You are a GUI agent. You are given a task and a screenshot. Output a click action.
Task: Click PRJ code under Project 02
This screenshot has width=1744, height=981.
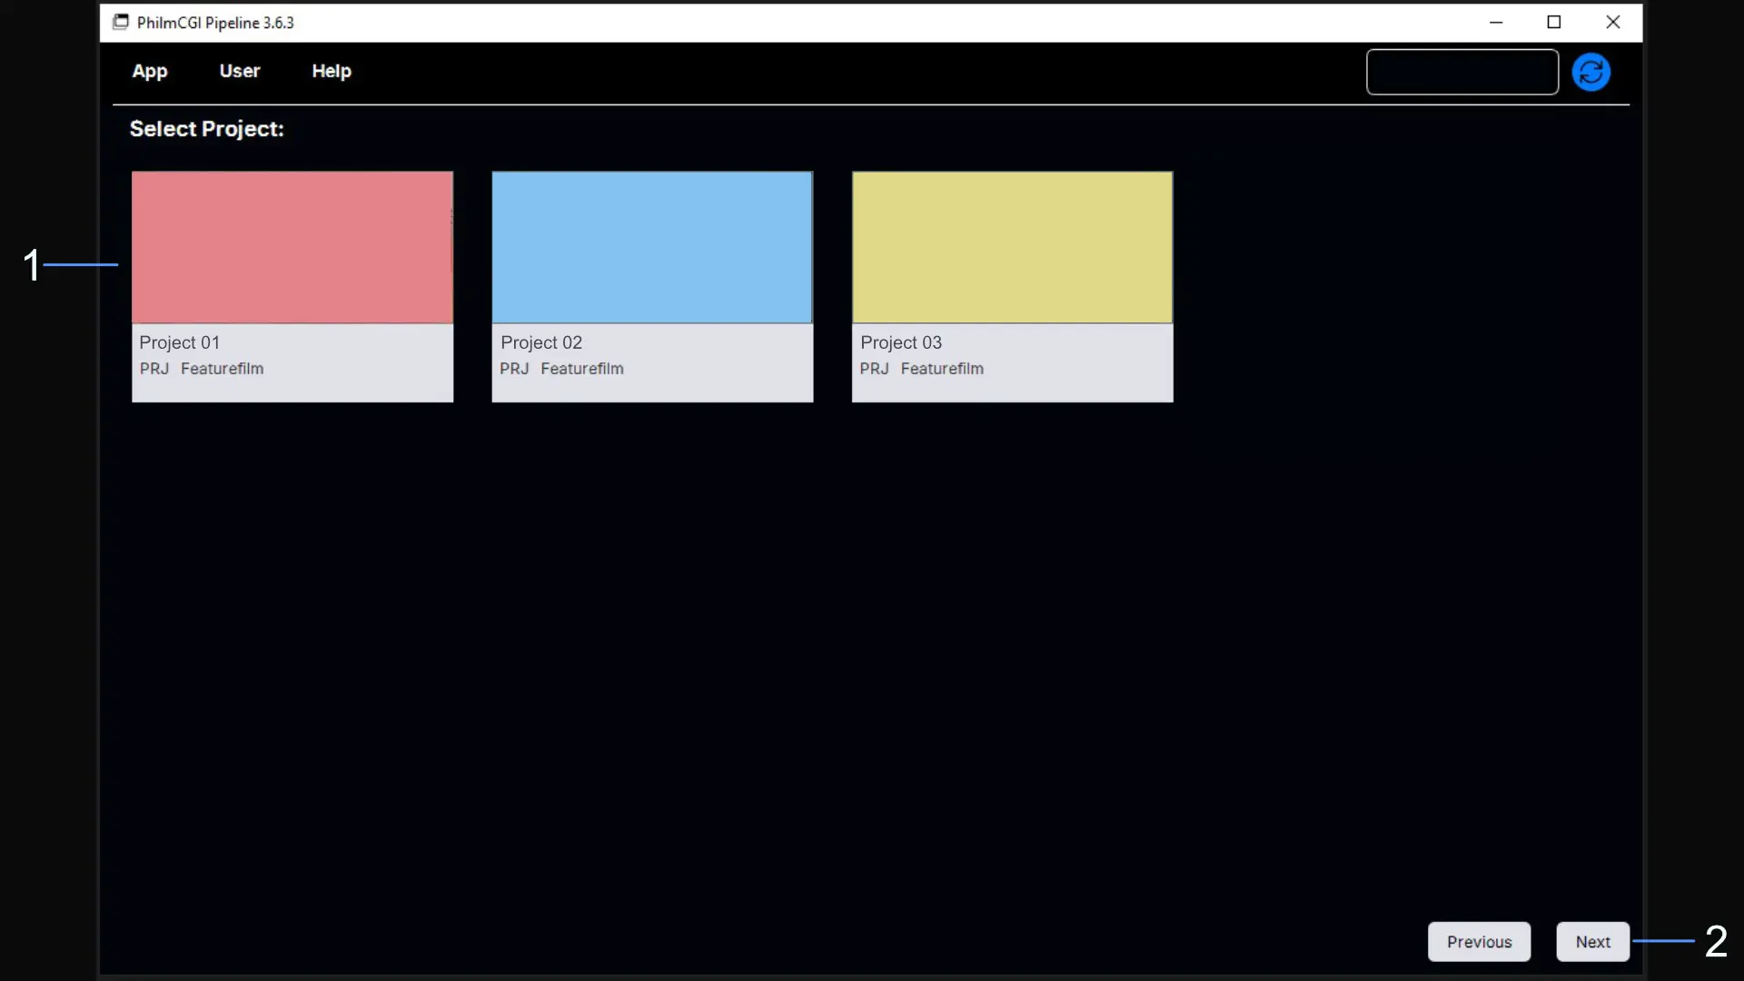(514, 369)
